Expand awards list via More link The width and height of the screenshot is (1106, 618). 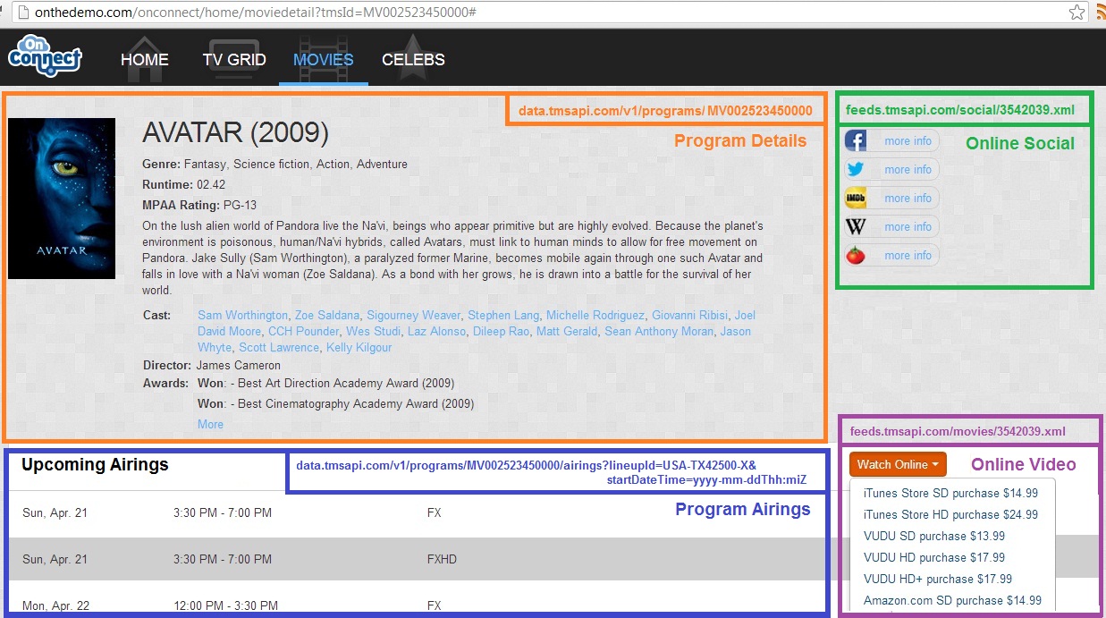point(210,424)
